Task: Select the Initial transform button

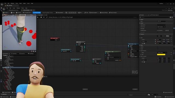Action: click(x=159, y=36)
